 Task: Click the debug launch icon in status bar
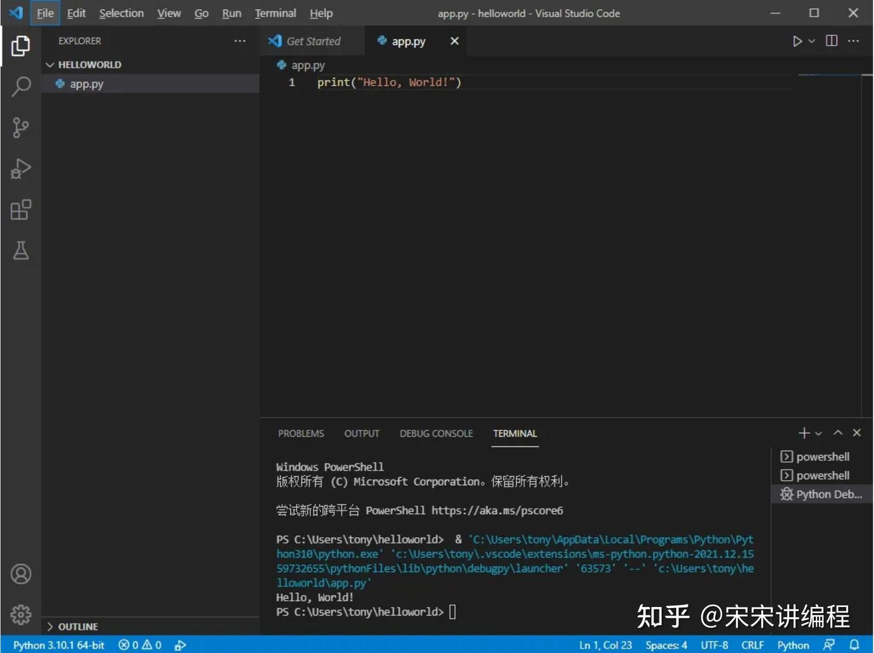point(180,645)
